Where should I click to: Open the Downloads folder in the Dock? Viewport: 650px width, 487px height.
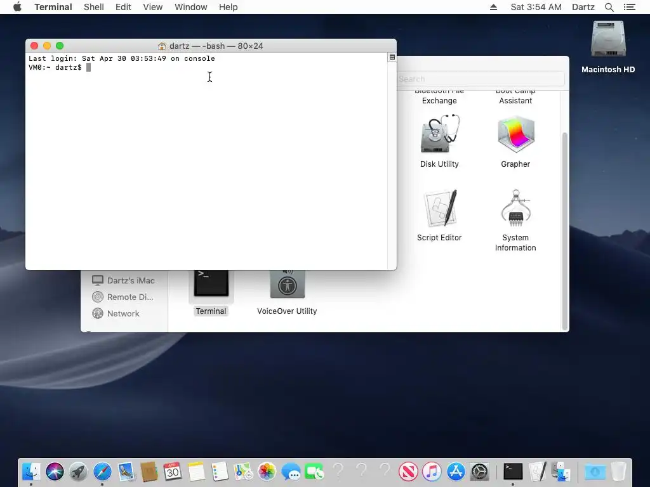595,472
